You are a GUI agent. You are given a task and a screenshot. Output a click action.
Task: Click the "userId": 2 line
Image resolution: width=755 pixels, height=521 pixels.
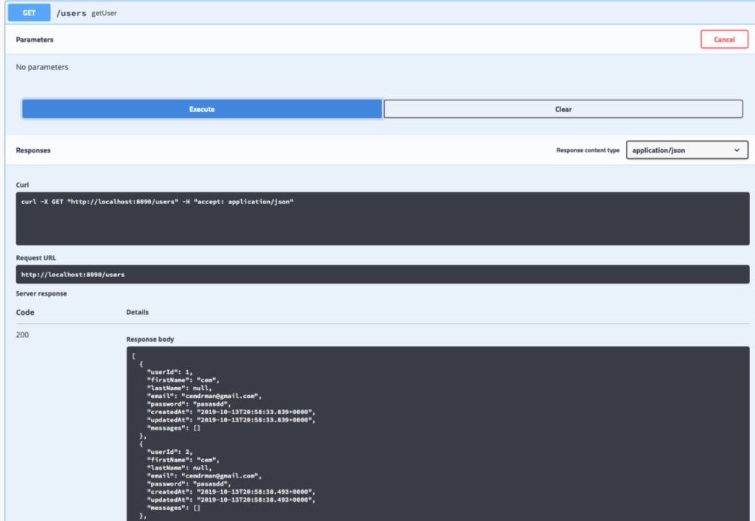[170, 452]
